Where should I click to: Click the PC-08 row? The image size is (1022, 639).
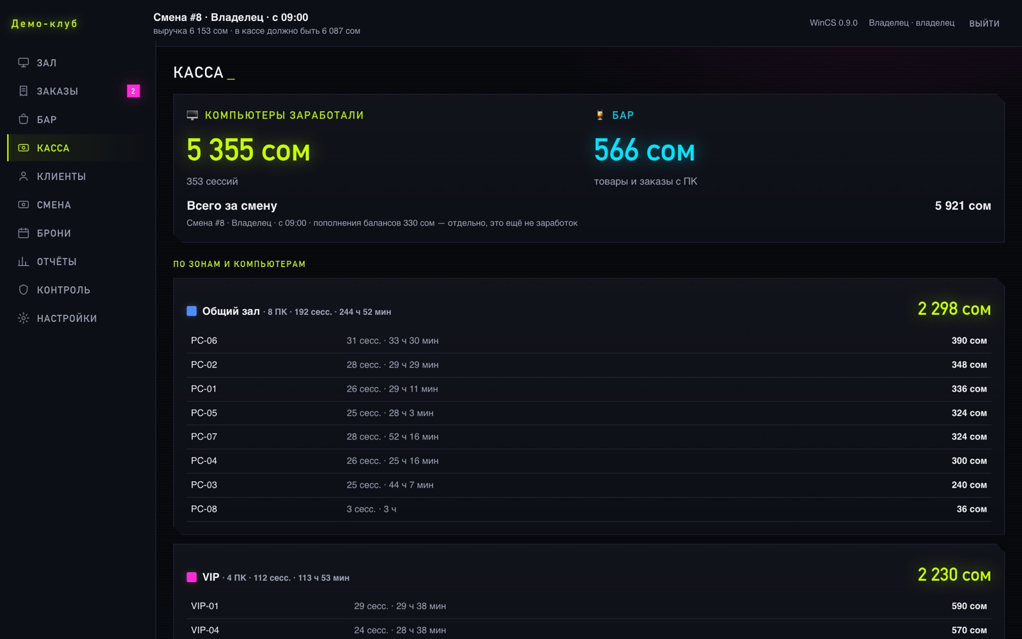588,509
